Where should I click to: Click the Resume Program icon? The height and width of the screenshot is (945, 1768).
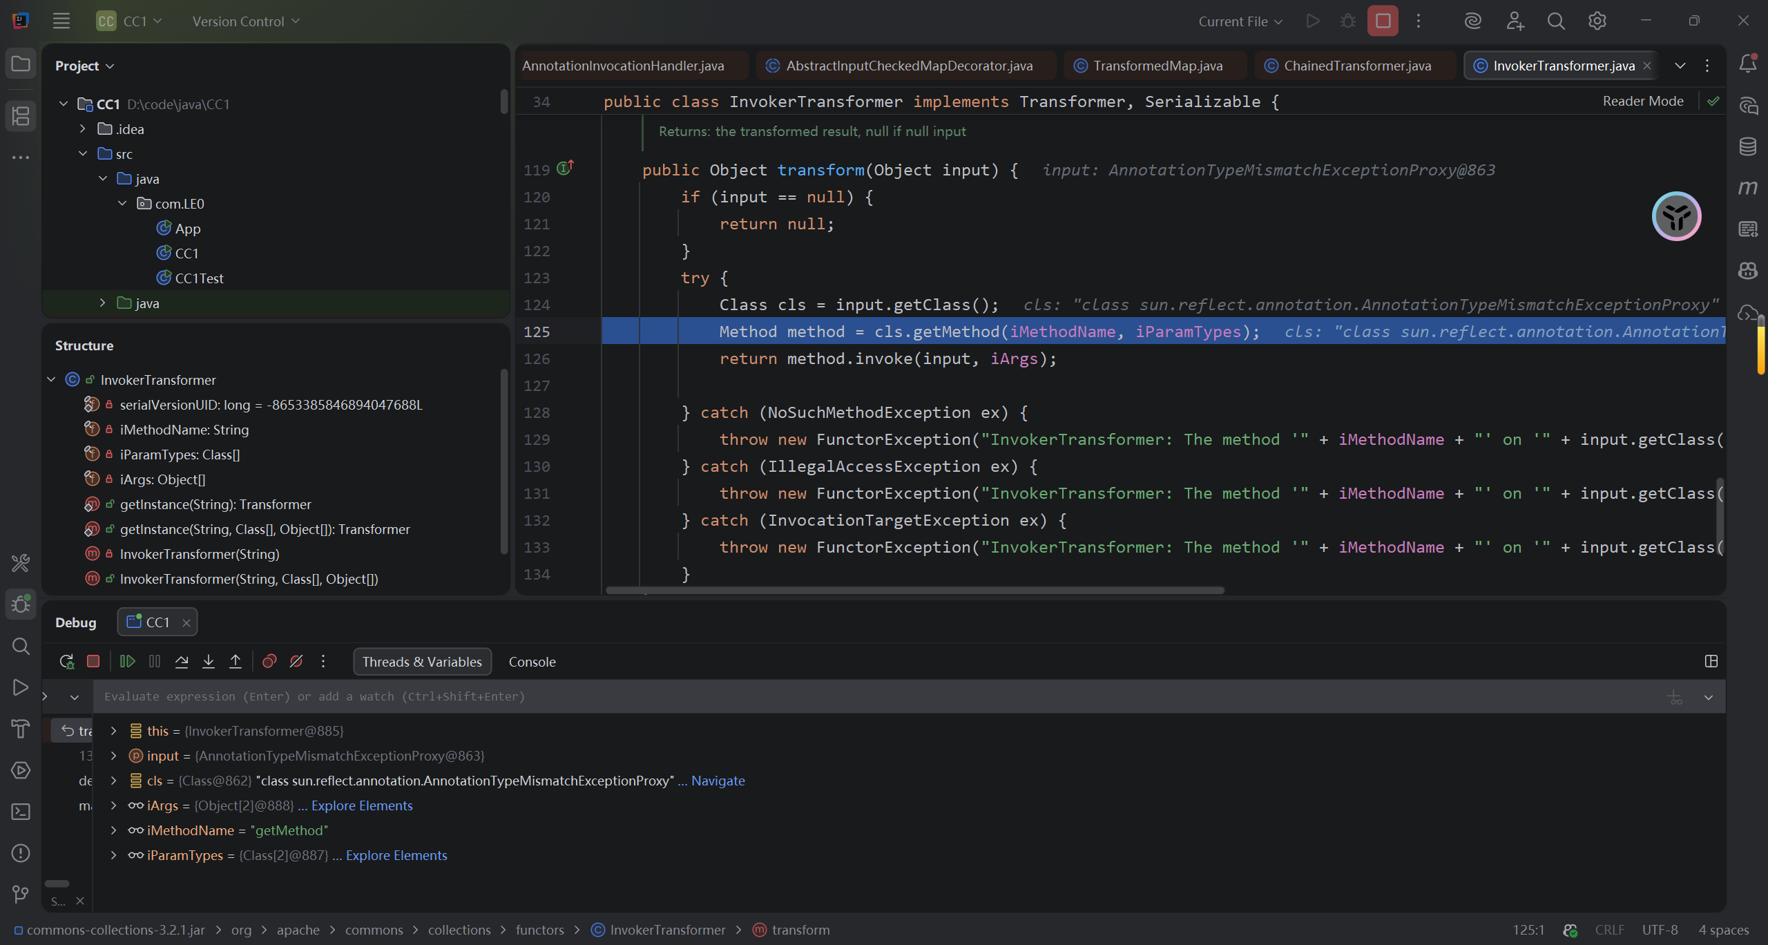127,661
